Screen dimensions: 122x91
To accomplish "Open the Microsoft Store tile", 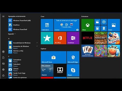I will (x=54, y=57).
